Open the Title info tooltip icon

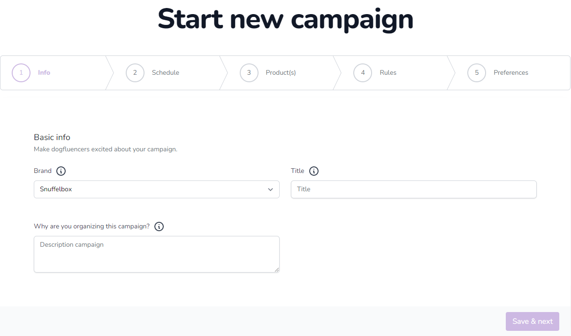coord(313,171)
